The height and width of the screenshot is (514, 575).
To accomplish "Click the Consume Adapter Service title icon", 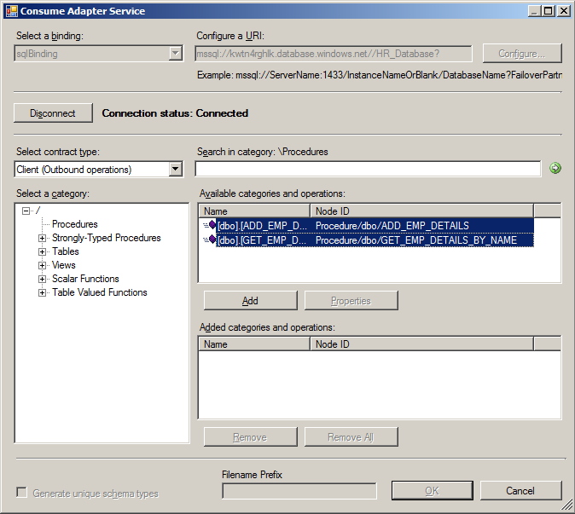I will coord(11,11).
